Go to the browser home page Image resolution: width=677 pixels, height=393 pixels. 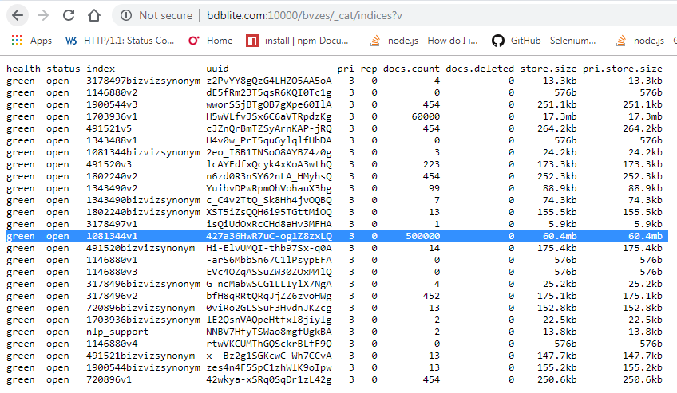click(x=94, y=15)
